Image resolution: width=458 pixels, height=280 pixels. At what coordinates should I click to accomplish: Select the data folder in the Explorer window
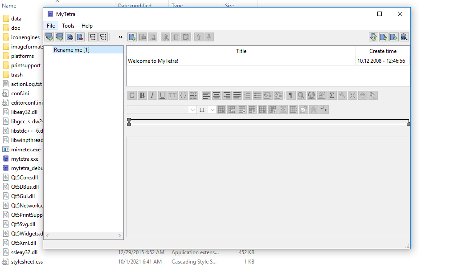[16, 19]
